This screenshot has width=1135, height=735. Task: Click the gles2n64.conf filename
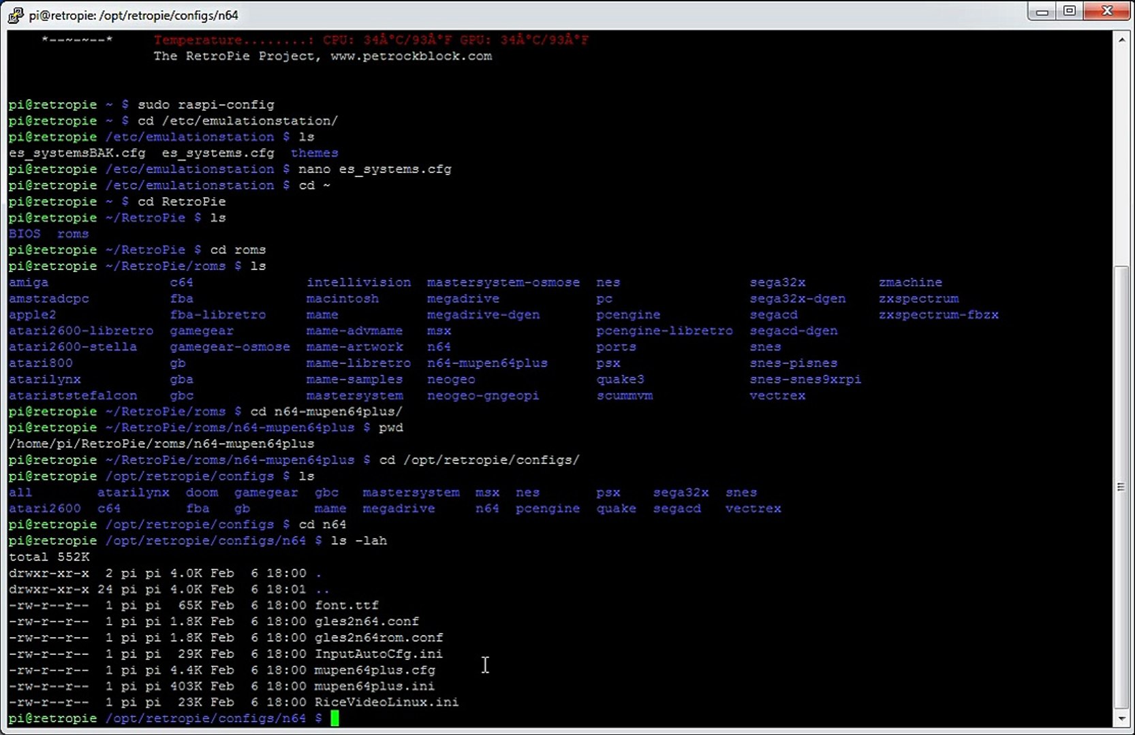tap(367, 621)
